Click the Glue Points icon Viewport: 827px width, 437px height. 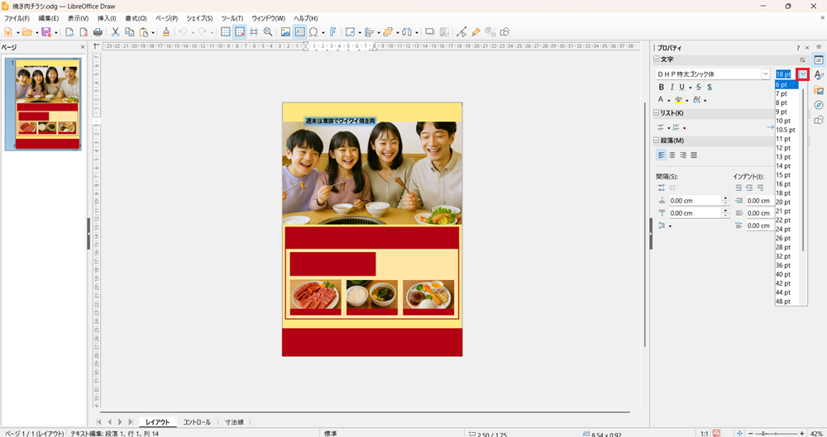[476, 32]
